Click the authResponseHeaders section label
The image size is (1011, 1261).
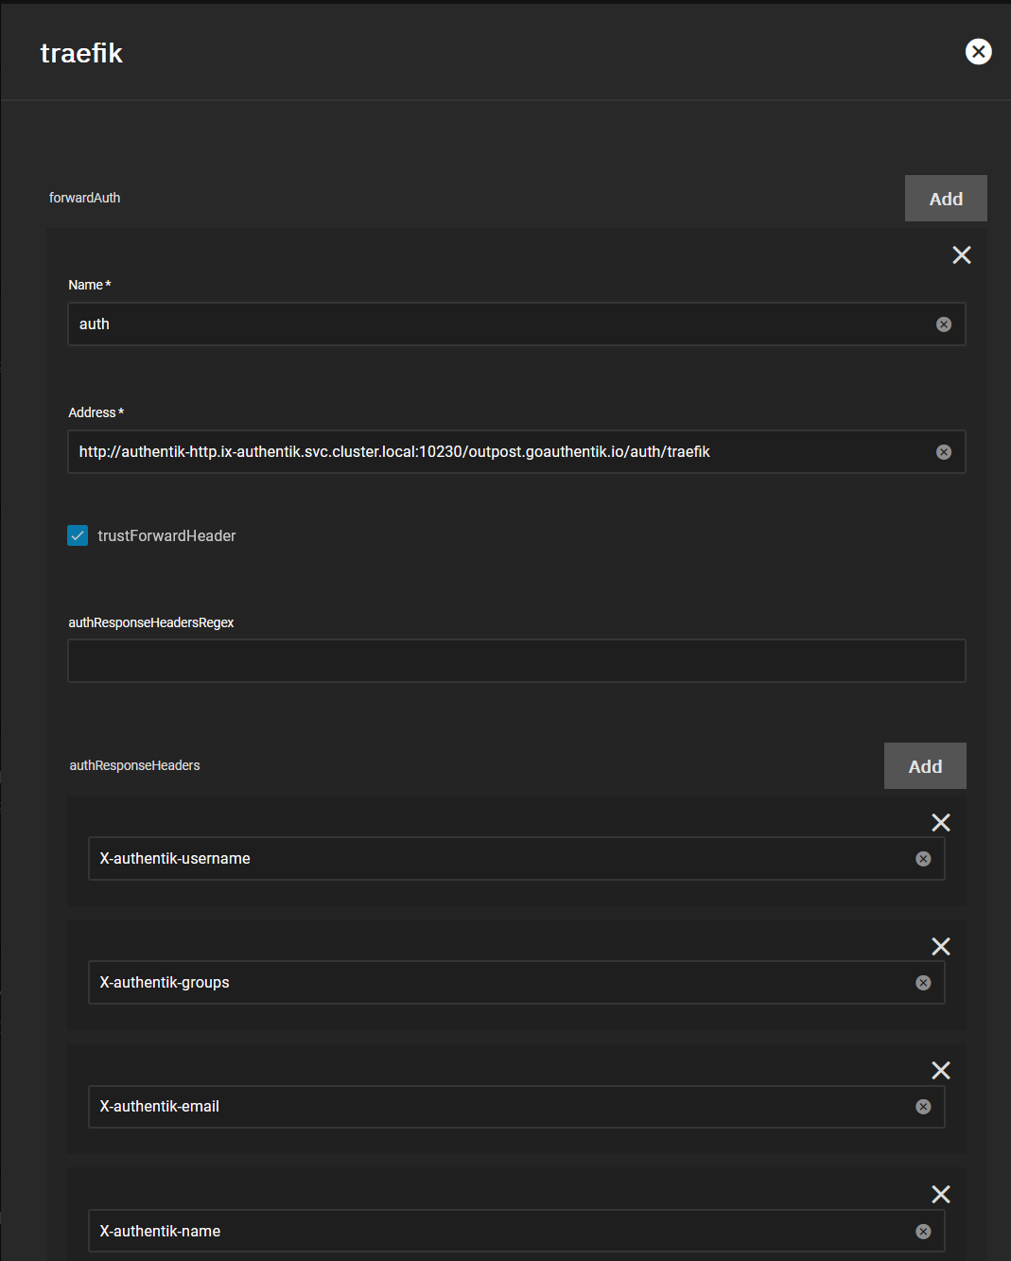tap(134, 765)
